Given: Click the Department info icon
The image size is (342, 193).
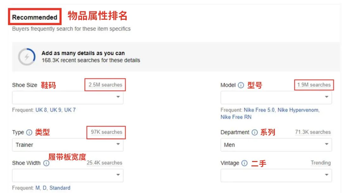Looking at the screenshot, I should [x=255, y=132].
